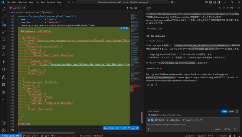Viewport: 242px width, 137px height.
Task: Open the File menu
Action: 8,2
